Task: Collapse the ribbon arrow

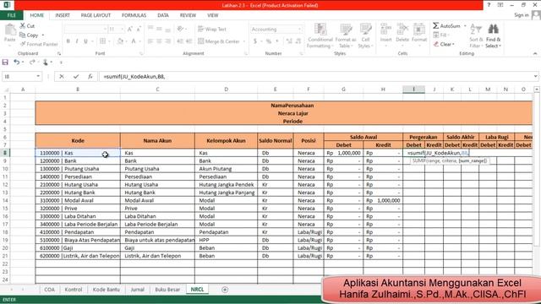Action: click(x=535, y=53)
